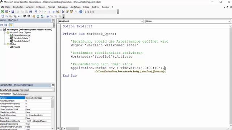Viewport: 232px width, 130px height.
Task: Open the Open procedure dropdown
Action: 229,21
